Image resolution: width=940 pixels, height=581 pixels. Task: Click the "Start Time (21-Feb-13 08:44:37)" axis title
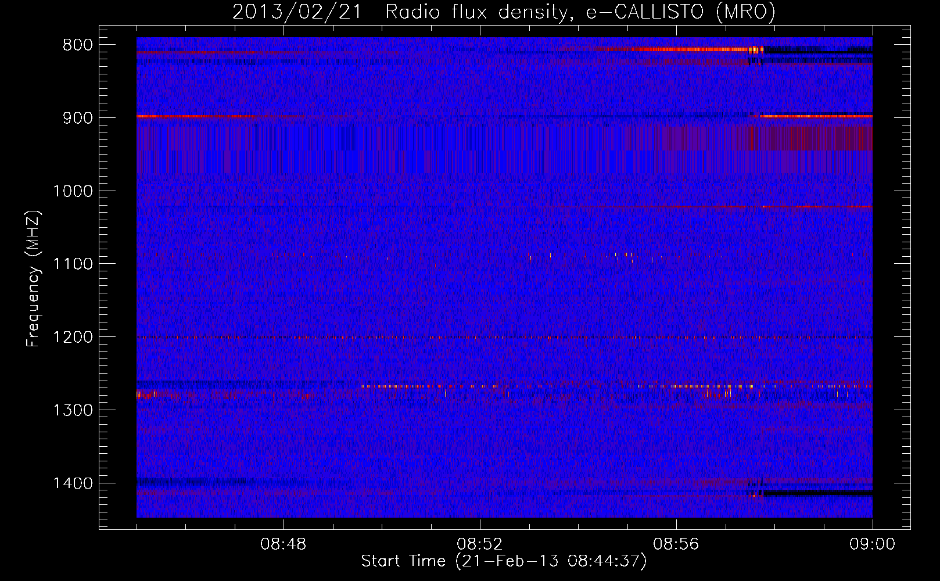(x=504, y=561)
